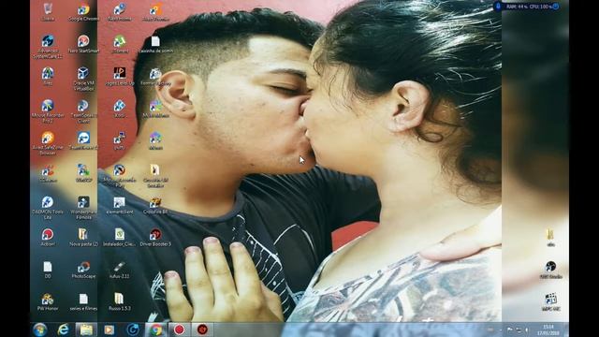
Task: Open the Wondershare Filmora shortcut
Action: [x=83, y=208]
